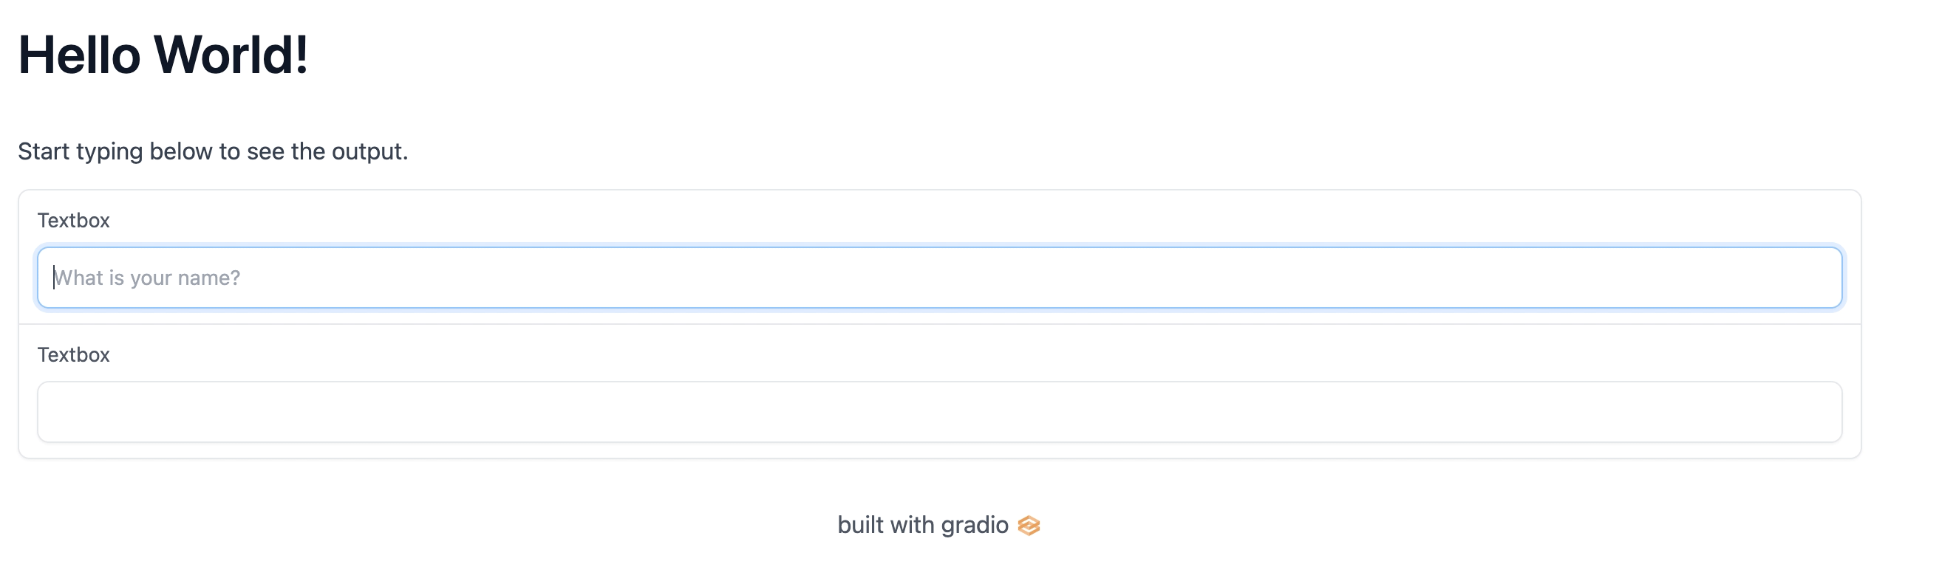Click the word 'World!' in the title
1939x564 pixels.
(232, 55)
